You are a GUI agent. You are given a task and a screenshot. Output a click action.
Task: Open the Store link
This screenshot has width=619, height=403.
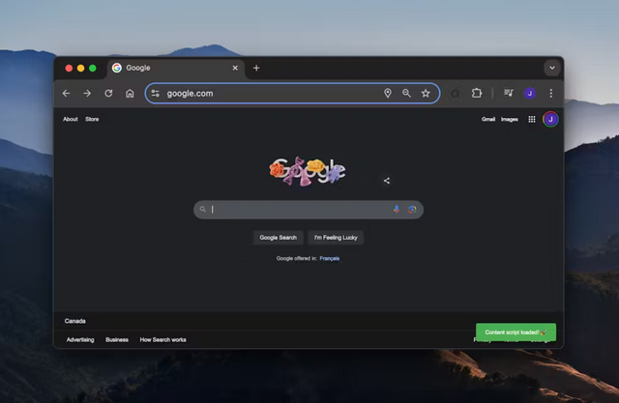coord(92,119)
